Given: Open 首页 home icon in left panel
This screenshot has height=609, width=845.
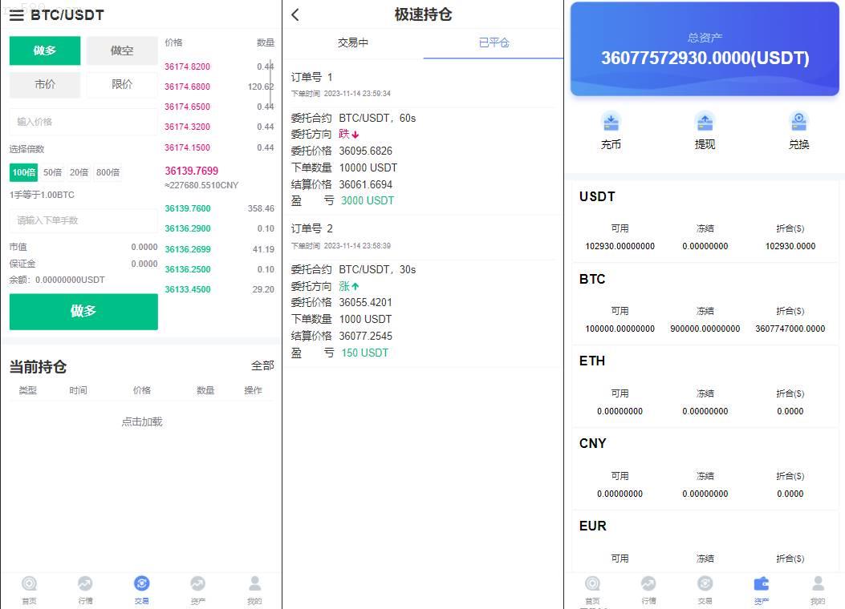Looking at the screenshot, I should click(29, 583).
